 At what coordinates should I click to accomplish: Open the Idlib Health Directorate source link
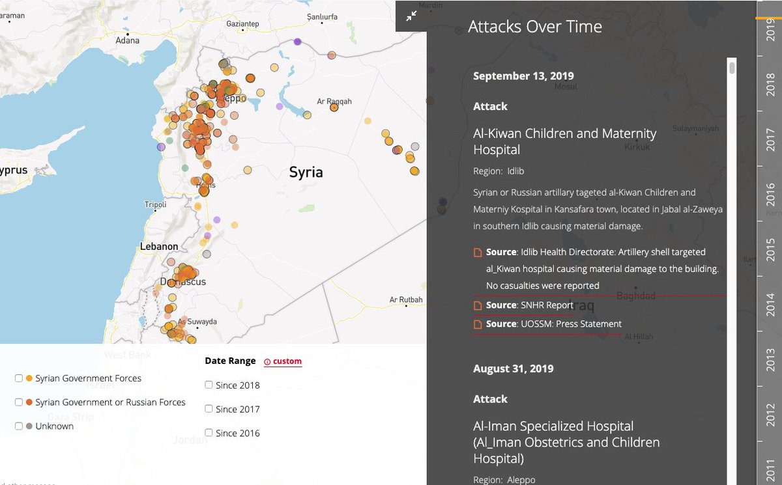point(602,268)
